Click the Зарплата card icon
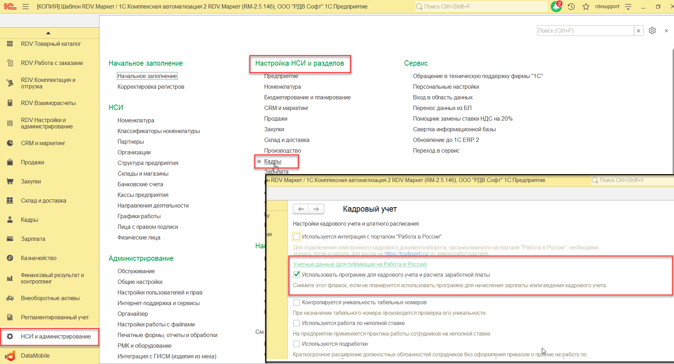Viewport: 674px width, 364px height. pyautogui.click(x=10, y=239)
